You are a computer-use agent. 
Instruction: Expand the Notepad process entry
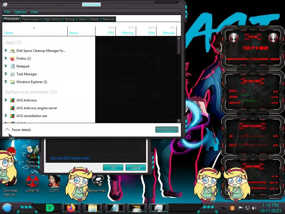(x=6, y=66)
